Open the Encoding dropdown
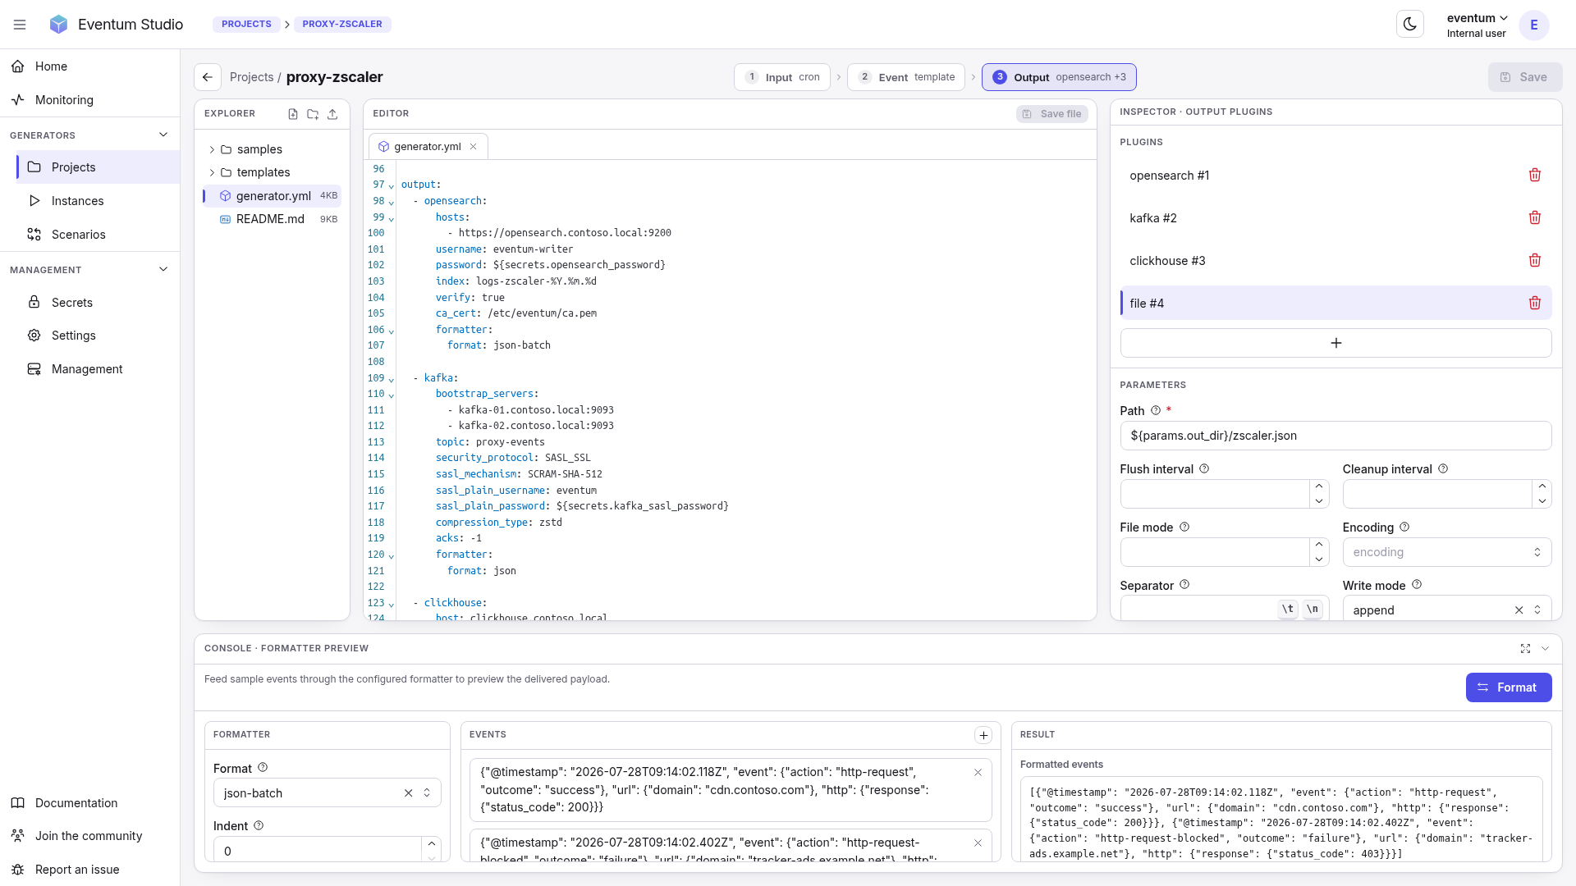The width and height of the screenshot is (1576, 886). pyautogui.click(x=1446, y=552)
